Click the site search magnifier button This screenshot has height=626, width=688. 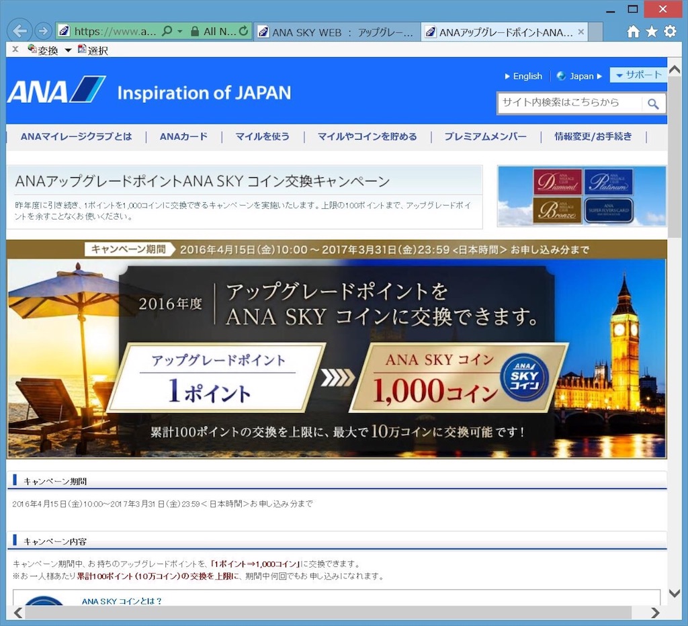pyautogui.click(x=653, y=103)
